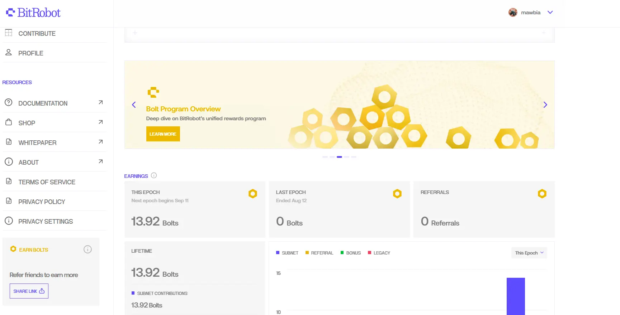Click the About info icon
Viewport: 620px width, 315px height.
(x=9, y=162)
